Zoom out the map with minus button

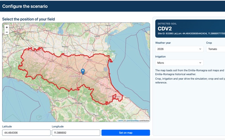click(x=7, y=32)
